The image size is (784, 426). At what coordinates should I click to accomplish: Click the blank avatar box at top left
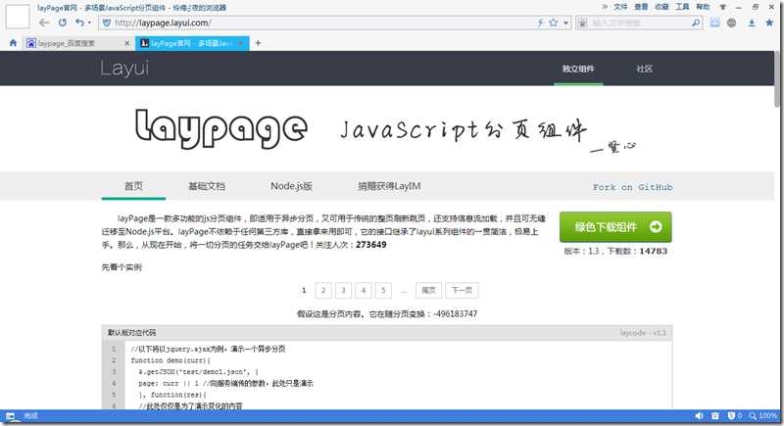(x=18, y=17)
